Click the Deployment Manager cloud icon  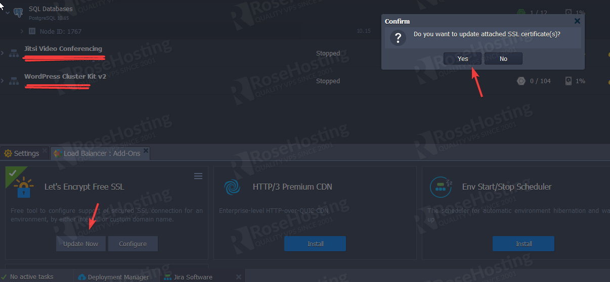pyautogui.click(x=82, y=277)
